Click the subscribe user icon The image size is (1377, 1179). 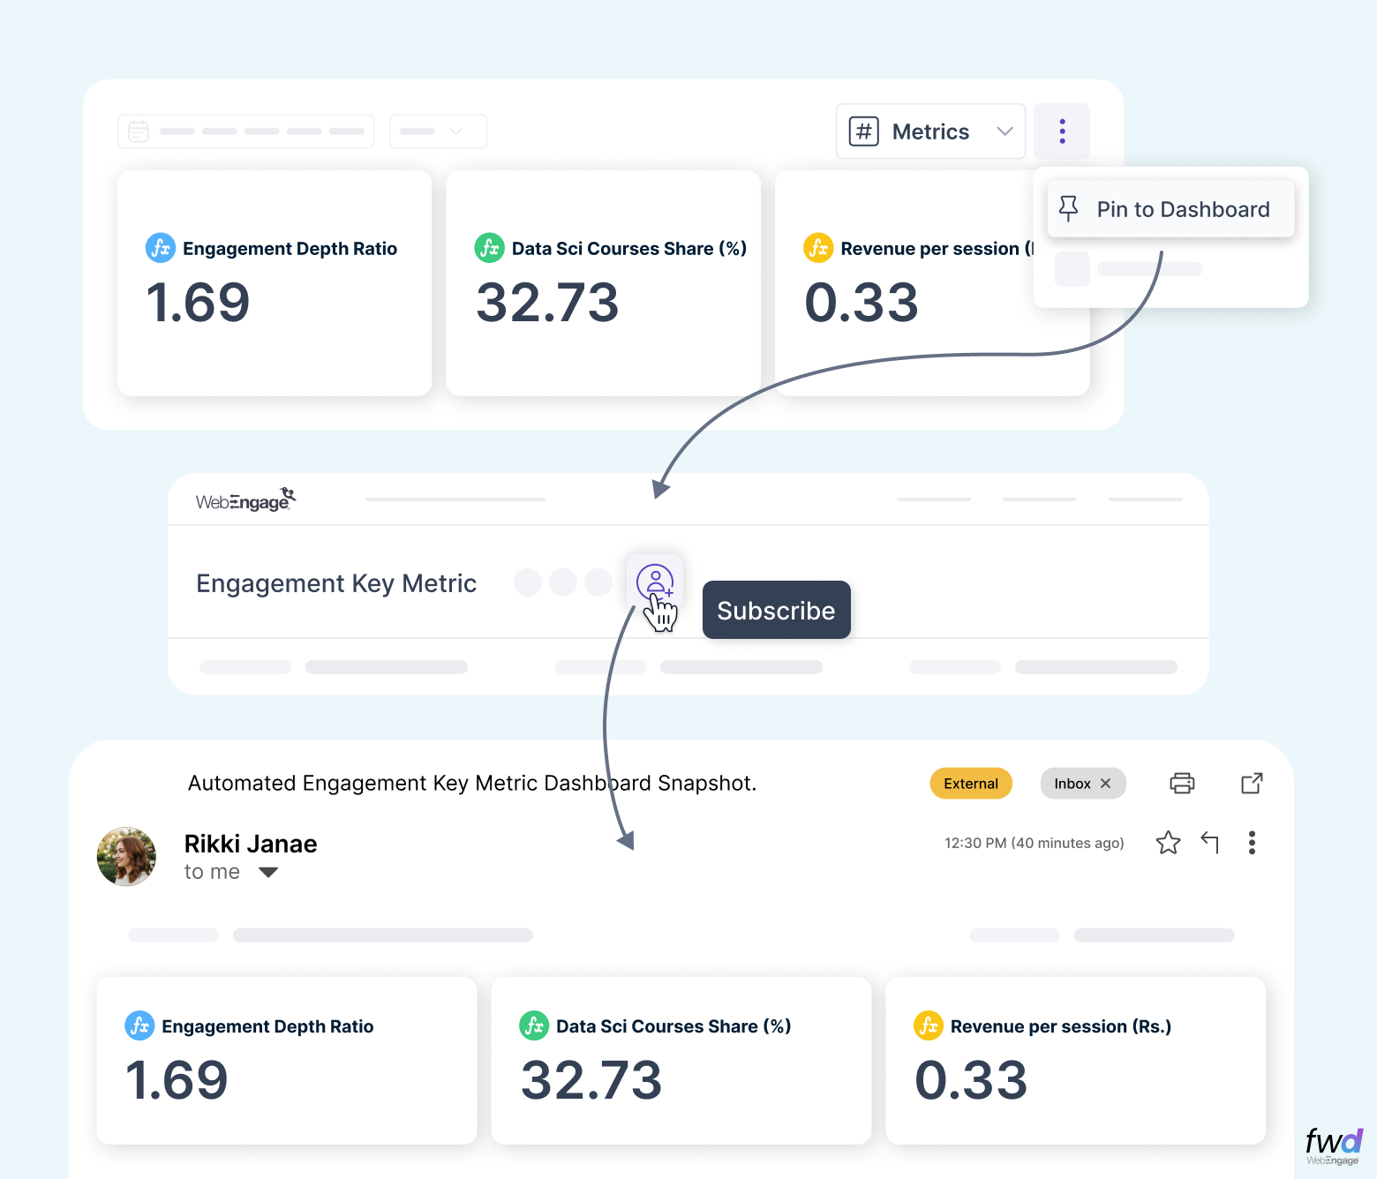point(654,581)
